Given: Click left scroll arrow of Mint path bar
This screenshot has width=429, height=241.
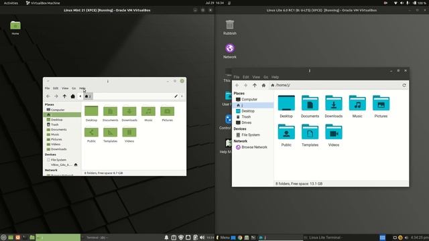Looking at the screenshot, I should click(80, 96).
